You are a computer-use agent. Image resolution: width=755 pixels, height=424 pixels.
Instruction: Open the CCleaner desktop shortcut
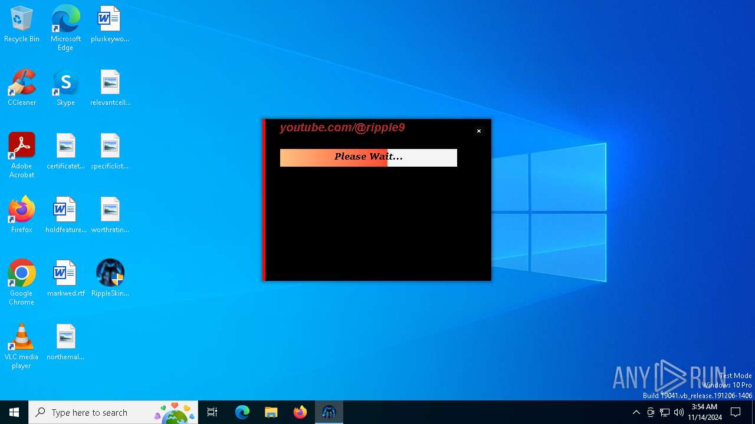point(22,88)
